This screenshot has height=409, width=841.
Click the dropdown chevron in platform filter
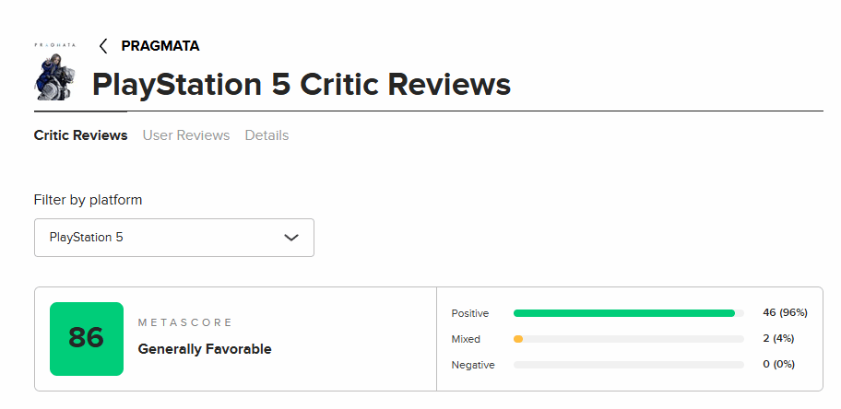[x=291, y=238]
